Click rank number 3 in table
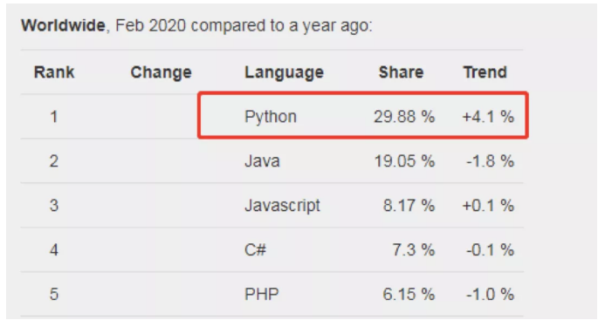Viewport: 605px width, 327px height. (54, 205)
